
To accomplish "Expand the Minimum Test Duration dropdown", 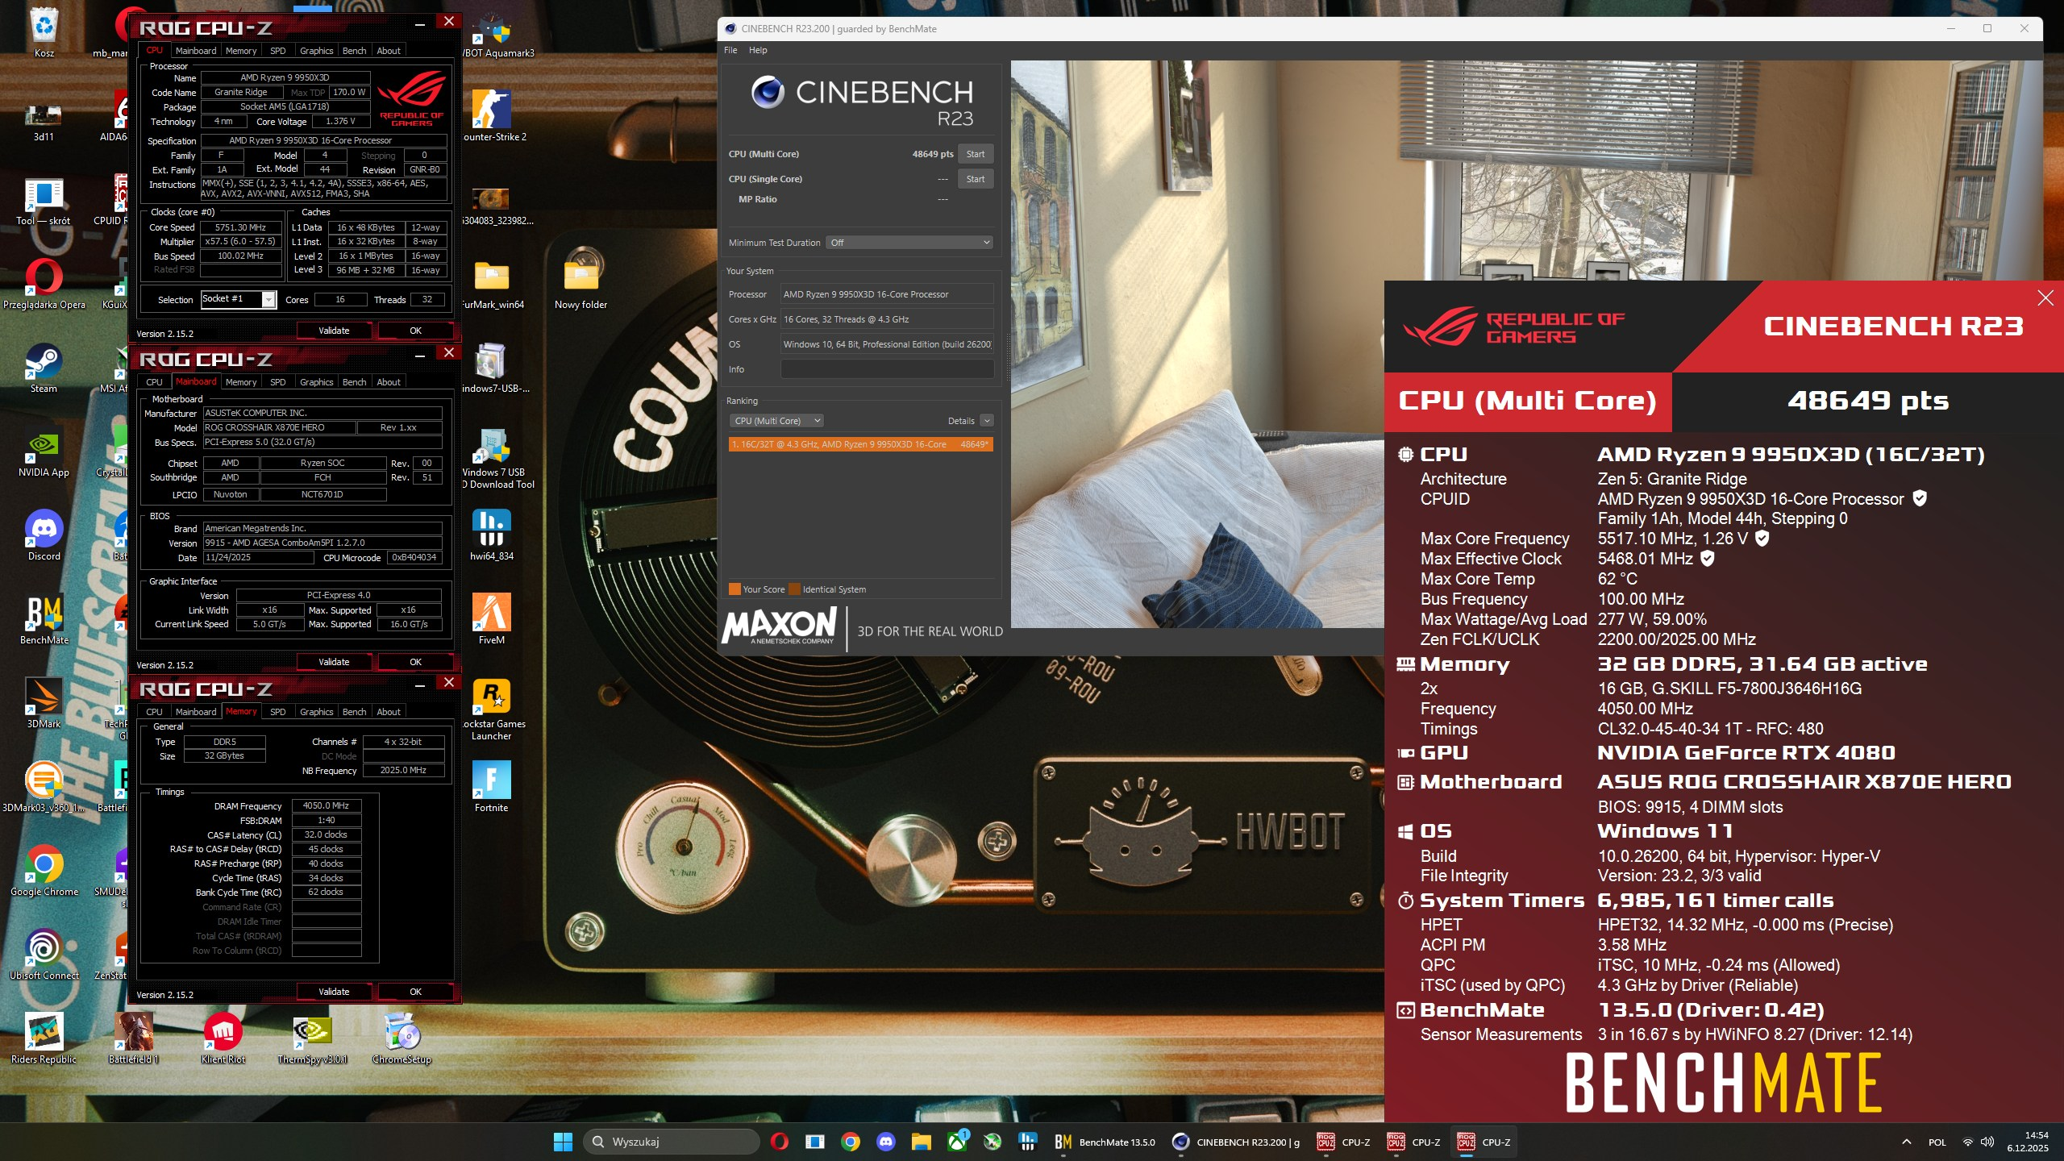I will point(909,243).
